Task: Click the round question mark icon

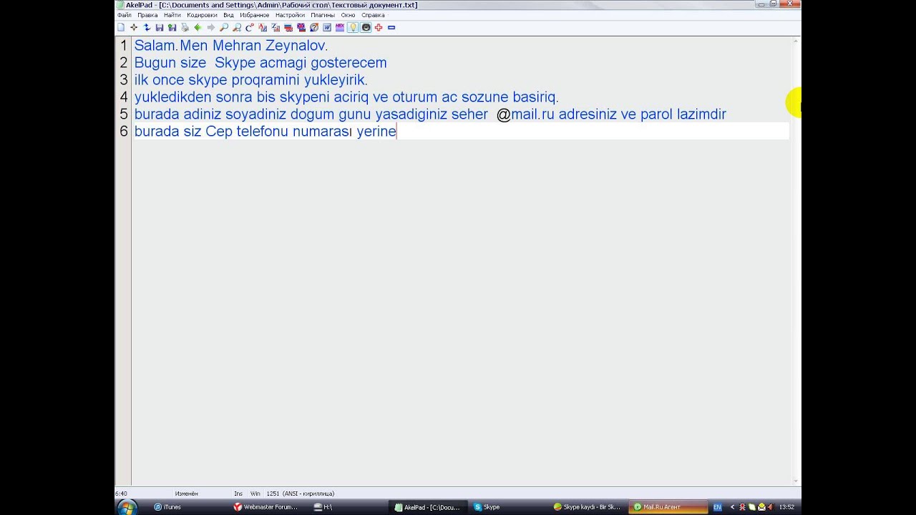Action: coord(314,28)
